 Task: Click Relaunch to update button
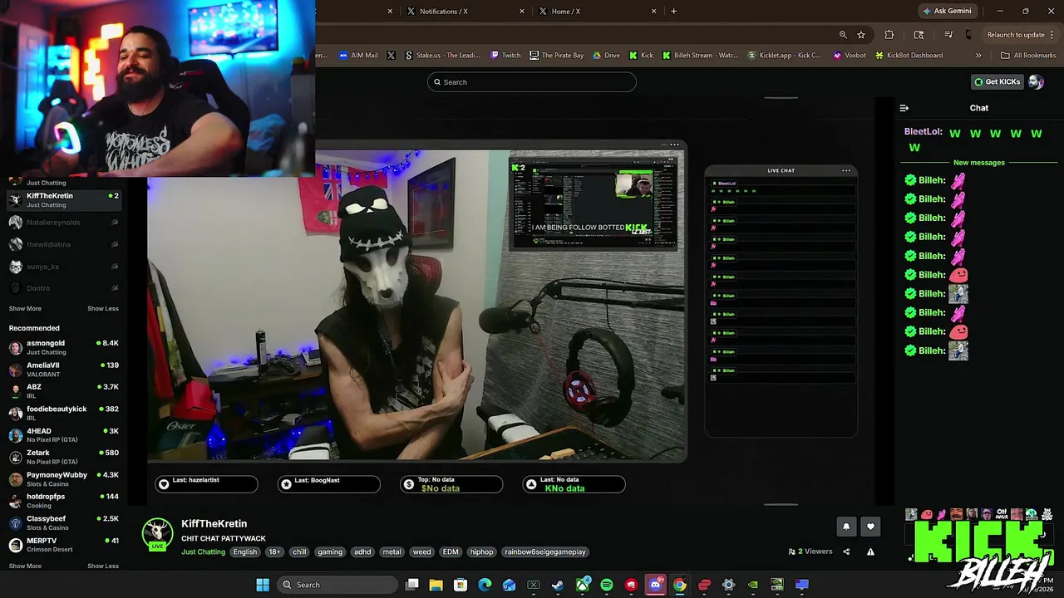(x=1015, y=35)
